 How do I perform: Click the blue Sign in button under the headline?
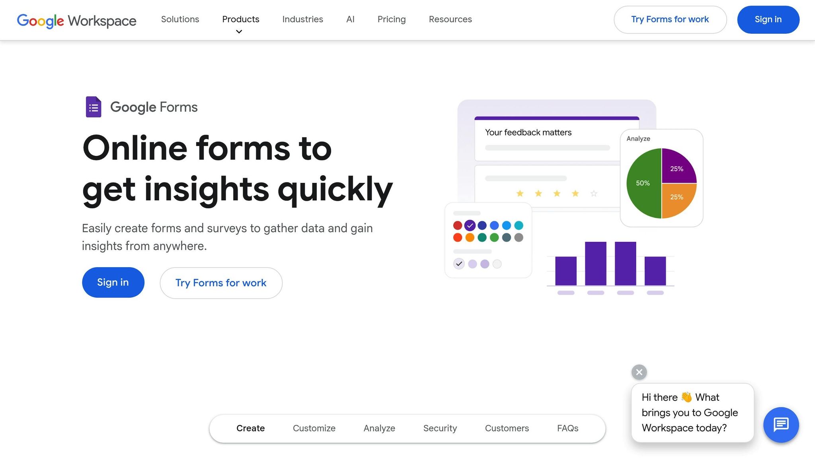click(x=113, y=282)
